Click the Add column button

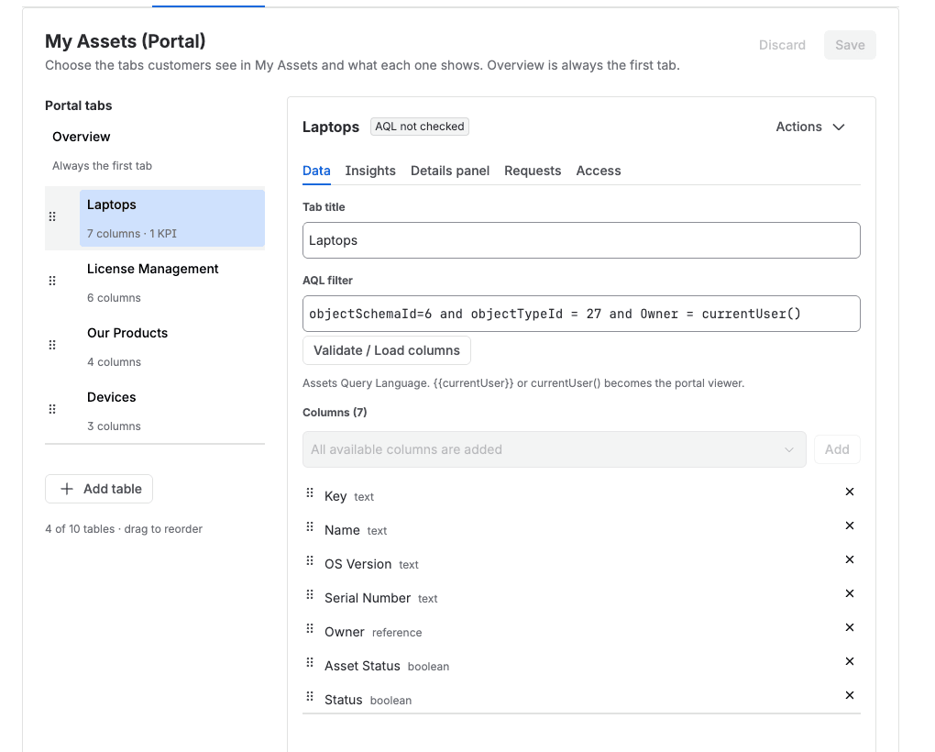[x=837, y=449]
